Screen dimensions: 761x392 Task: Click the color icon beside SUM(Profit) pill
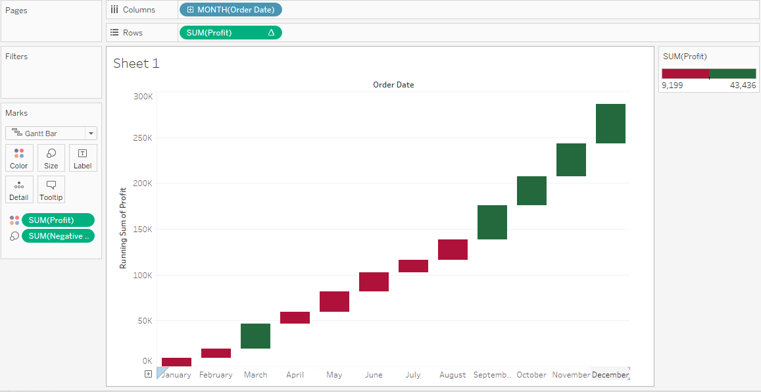click(14, 220)
